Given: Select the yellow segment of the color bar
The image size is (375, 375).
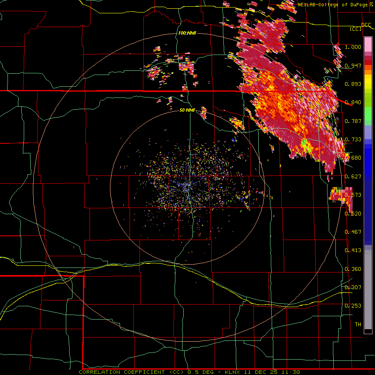Looking at the screenshot, I should coord(368,82).
